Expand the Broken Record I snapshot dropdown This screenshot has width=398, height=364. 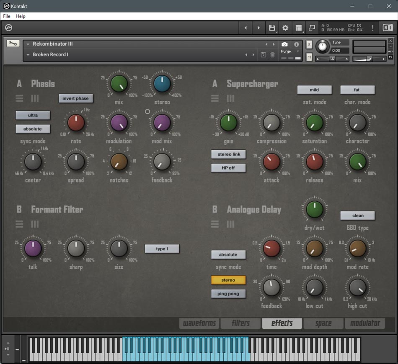click(x=28, y=55)
